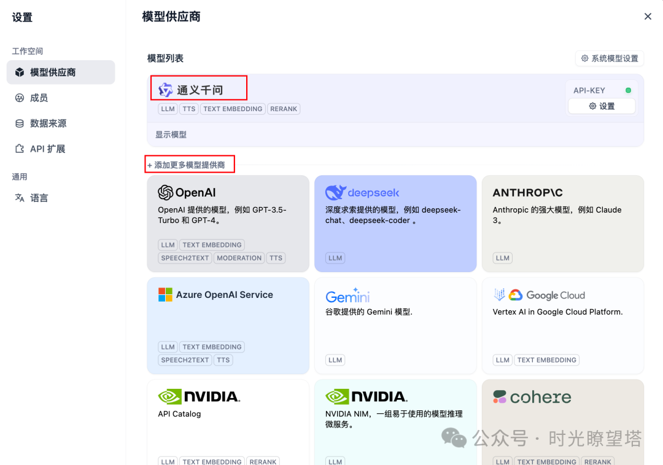Image resolution: width=663 pixels, height=465 pixels.
Task: Click the RERANK tag under 通义千问
Action: (x=284, y=109)
